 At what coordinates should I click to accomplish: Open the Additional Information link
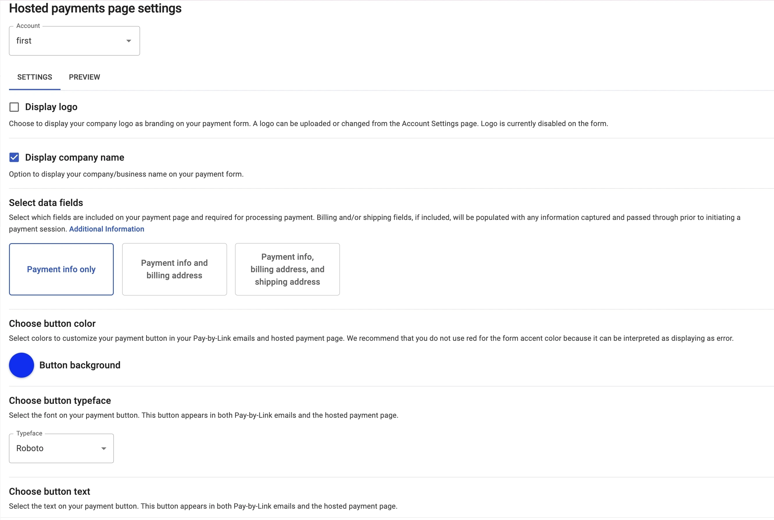click(106, 229)
